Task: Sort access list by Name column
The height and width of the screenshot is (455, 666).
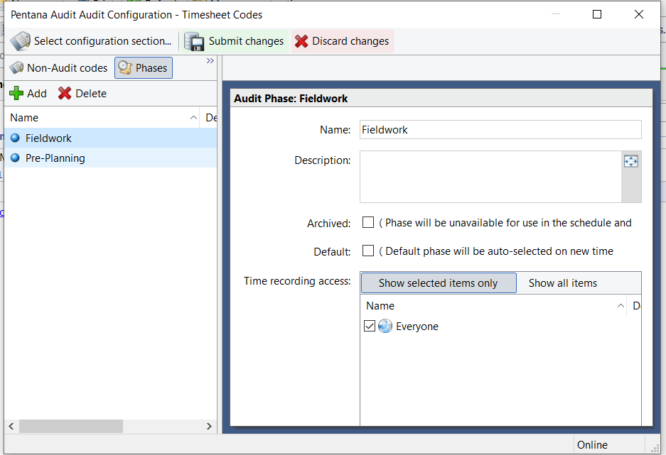Action: click(494, 306)
